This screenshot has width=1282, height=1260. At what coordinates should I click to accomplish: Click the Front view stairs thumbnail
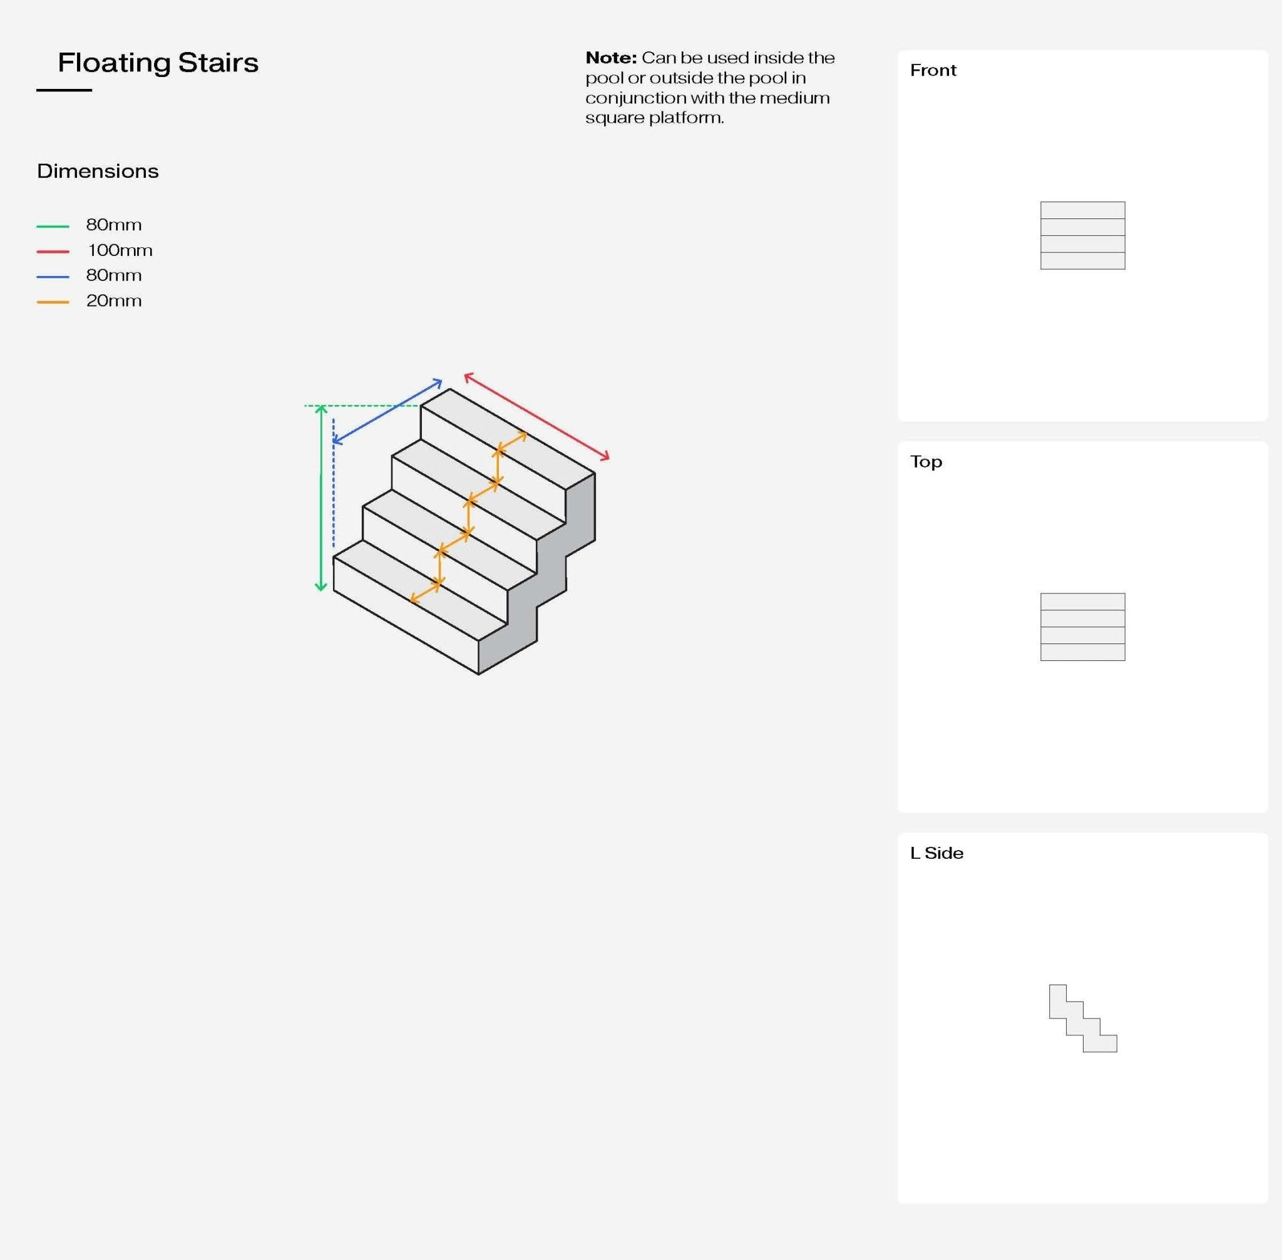click(1082, 235)
